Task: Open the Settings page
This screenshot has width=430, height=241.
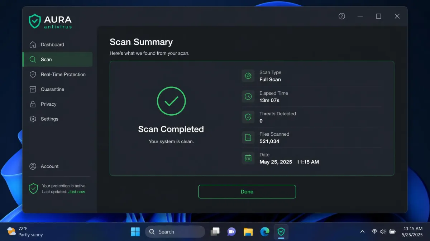Action: pyautogui.click(x=57, y=119)
